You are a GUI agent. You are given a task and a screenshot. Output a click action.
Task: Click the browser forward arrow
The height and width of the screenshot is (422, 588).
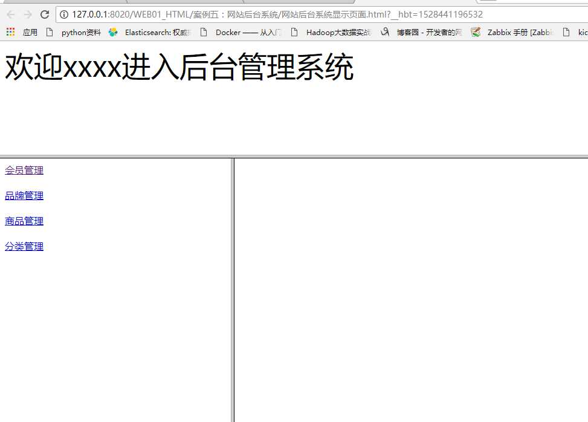[27, 15]
